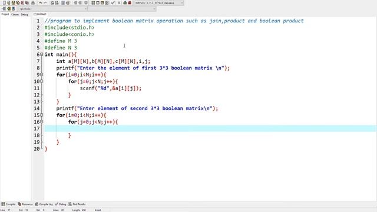377x212 pixels.
Task: Open the Find Results bottom tab
Action: pos(77,204)
